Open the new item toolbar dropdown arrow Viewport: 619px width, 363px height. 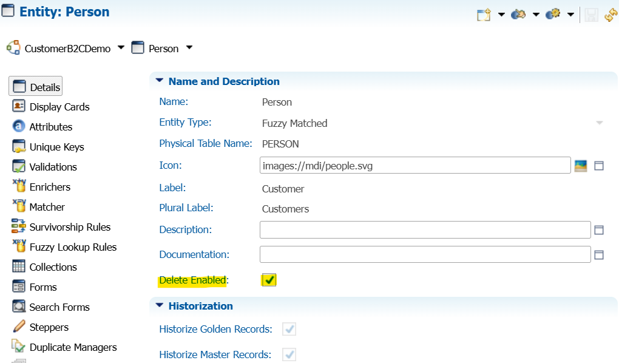501,15
